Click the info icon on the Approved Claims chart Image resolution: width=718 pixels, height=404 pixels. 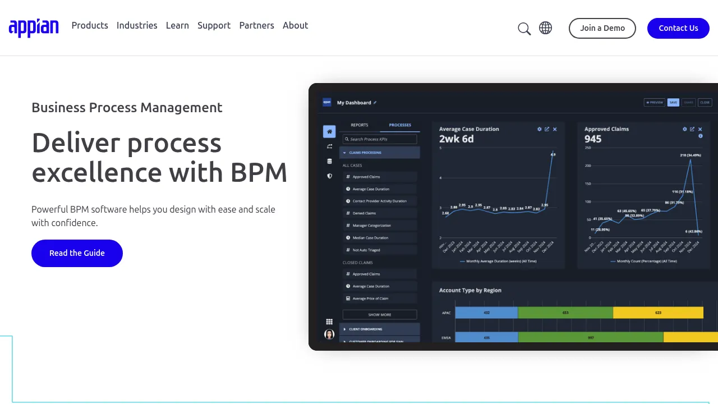coord(700,136)
